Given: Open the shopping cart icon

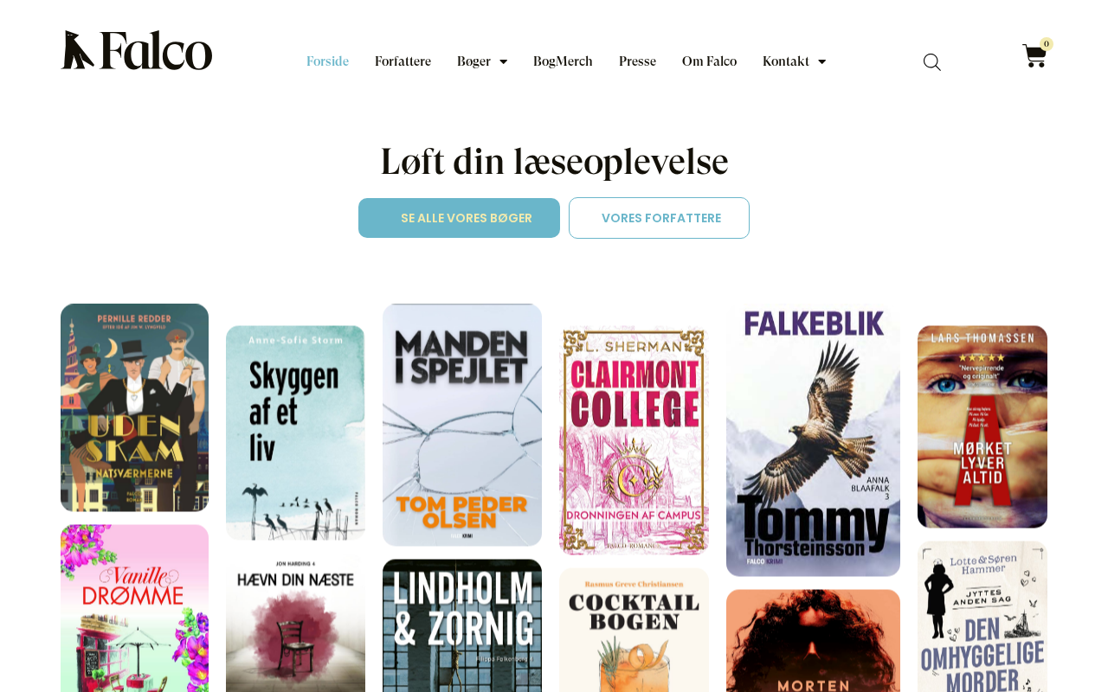Looking at the screenshot, I should tap(1034, 56).
